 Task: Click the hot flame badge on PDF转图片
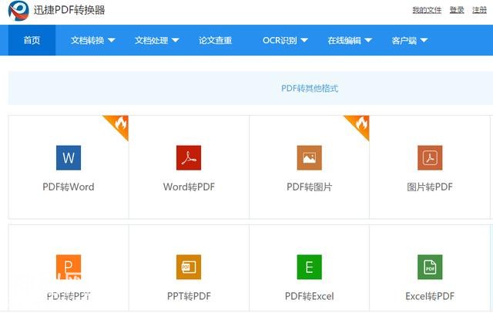pyautogui.click(x=361, y=124)
